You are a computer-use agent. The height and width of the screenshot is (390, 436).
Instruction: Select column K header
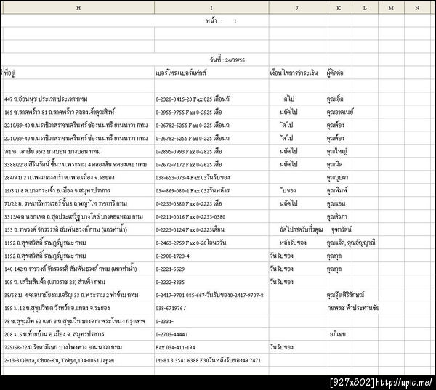(339, 8)
